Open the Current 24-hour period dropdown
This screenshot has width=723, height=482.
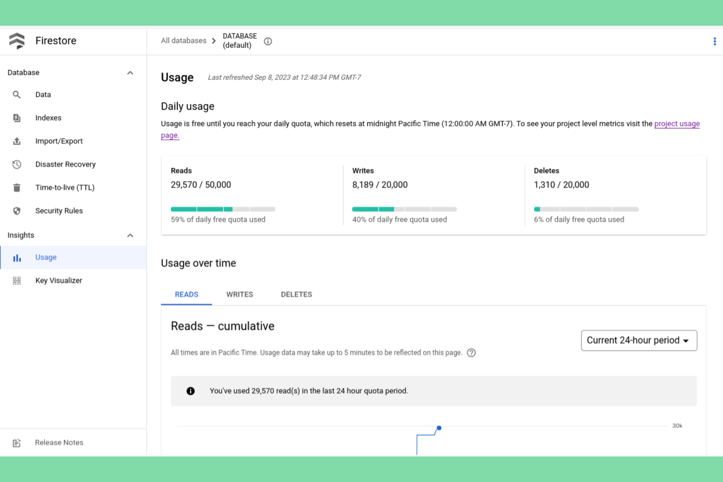[x=638, y=340]
